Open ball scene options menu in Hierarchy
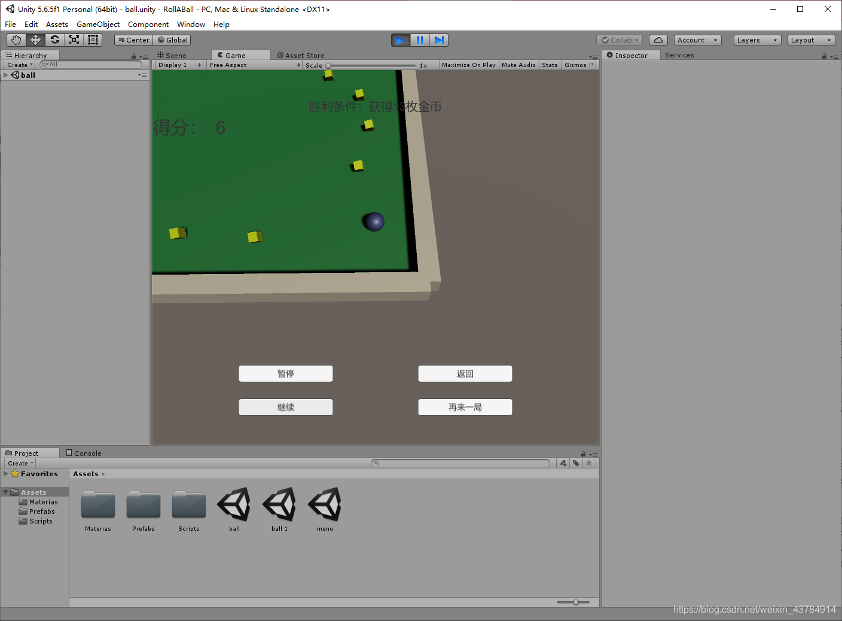 (x=142, y=75)
